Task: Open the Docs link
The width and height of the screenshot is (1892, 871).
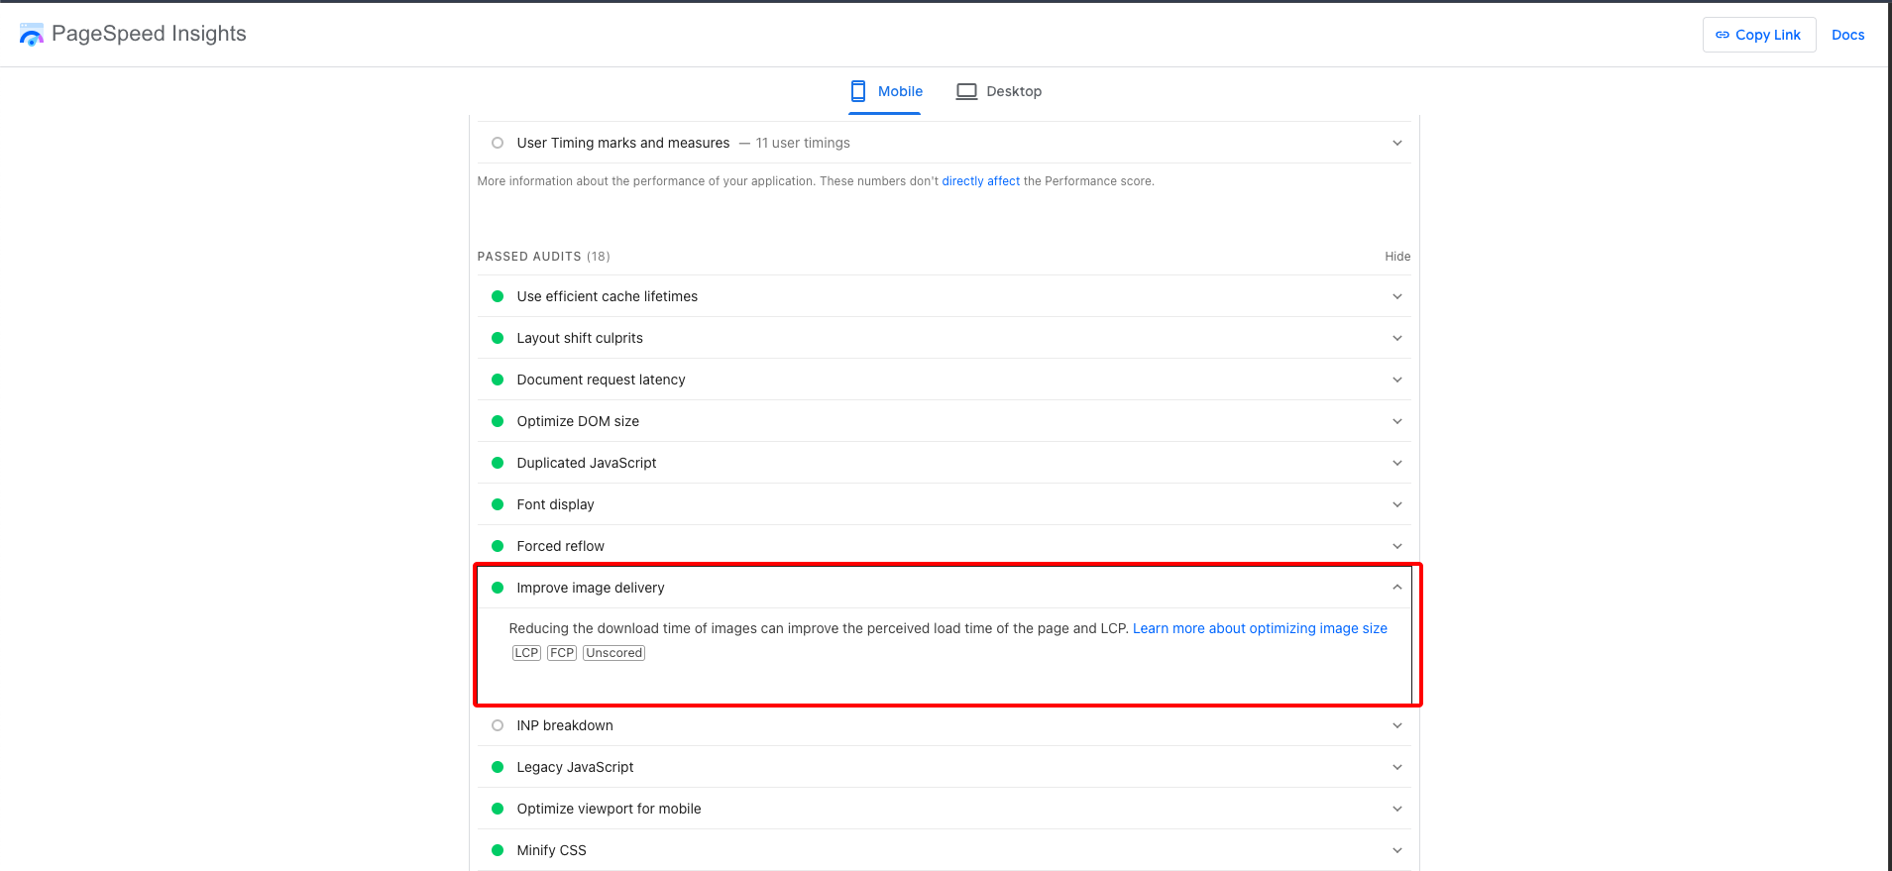Action: (x=1847, y=35)
